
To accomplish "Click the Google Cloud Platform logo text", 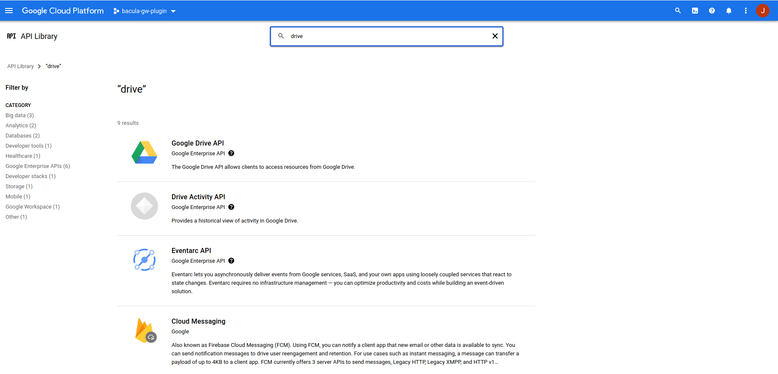I will coord(63,11).
